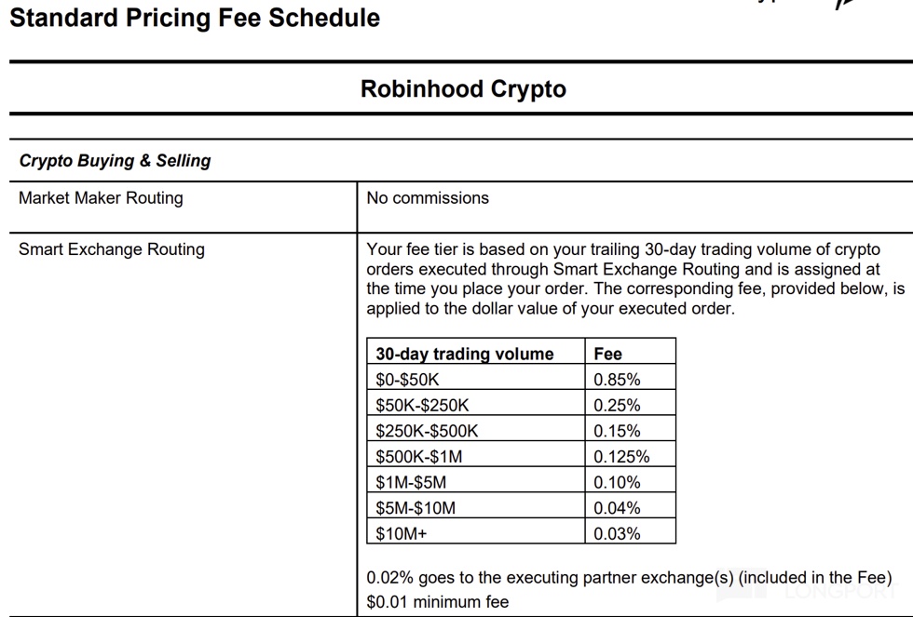Select the Smart Exchange Routing row label

[x=112, y=249]
